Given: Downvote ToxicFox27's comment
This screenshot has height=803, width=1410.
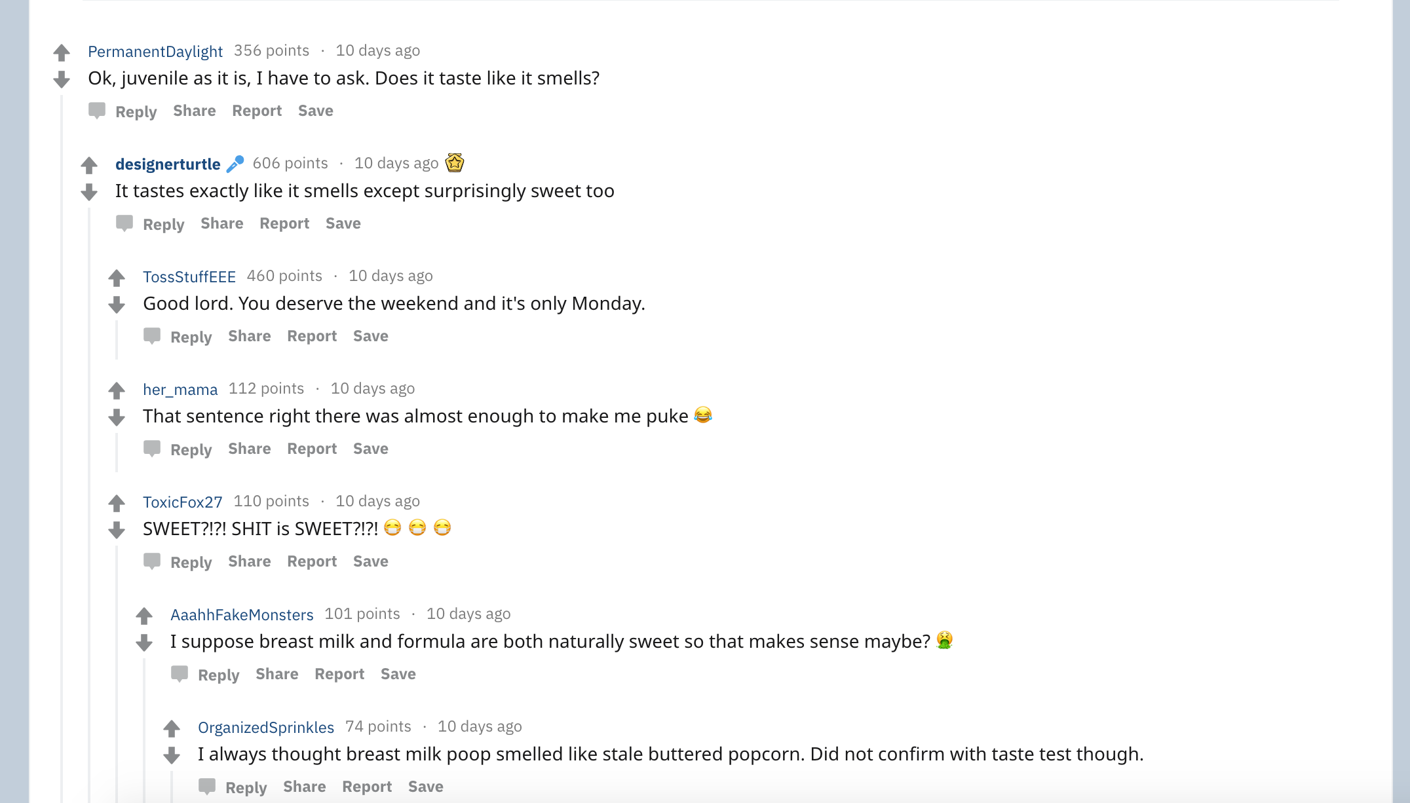Looking at the screenshot, I should (x=117, y=531).
